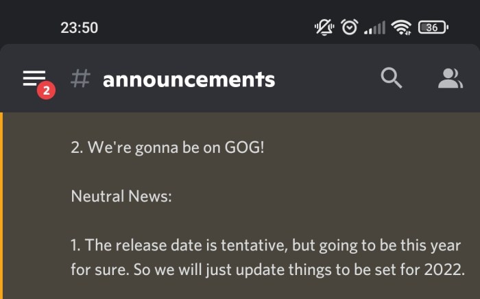The image size is (480, 299).
Task: Tap the cellular signal bars icon
Action: [x=374, y=28]
